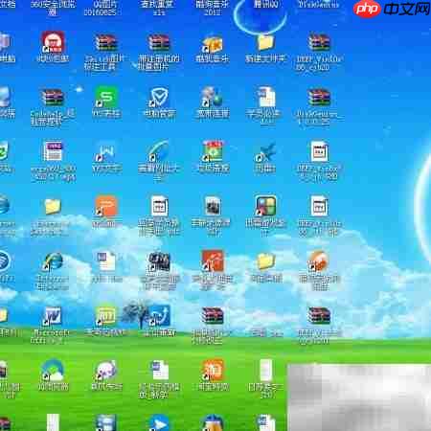Open the blue rising-arrow chart shortcut

click(159, 315)
